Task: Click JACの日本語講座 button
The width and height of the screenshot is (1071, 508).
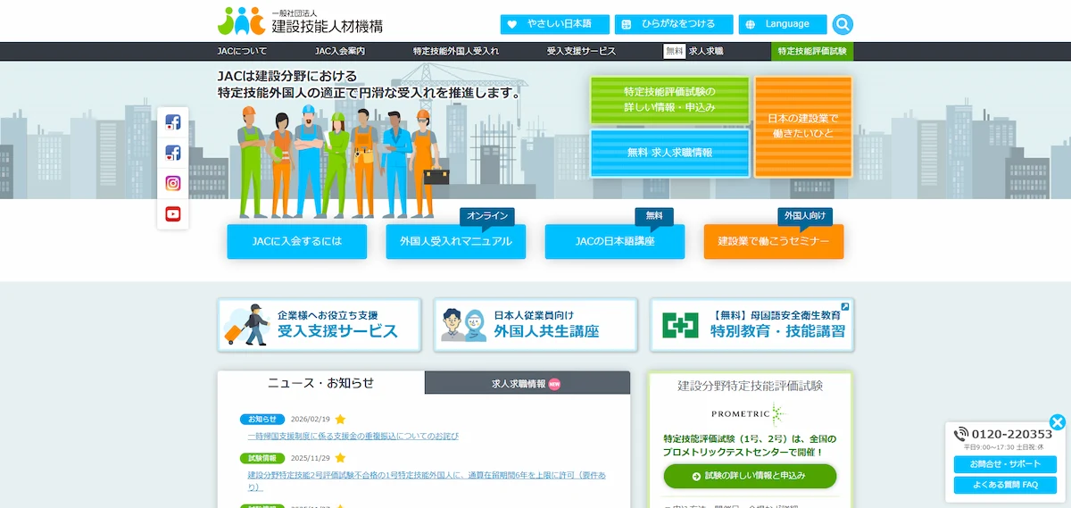Action: coord(615,241)
